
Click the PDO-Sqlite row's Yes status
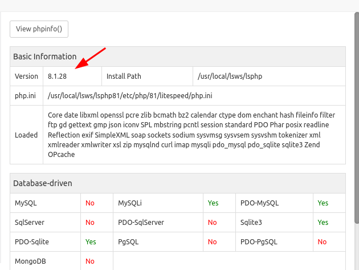point(91,241)
